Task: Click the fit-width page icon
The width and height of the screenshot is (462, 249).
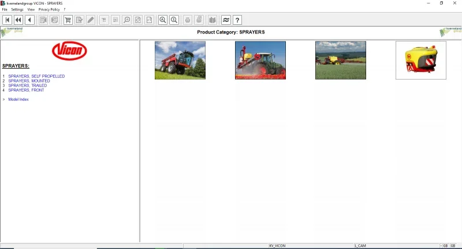Action: pos(150,20)
